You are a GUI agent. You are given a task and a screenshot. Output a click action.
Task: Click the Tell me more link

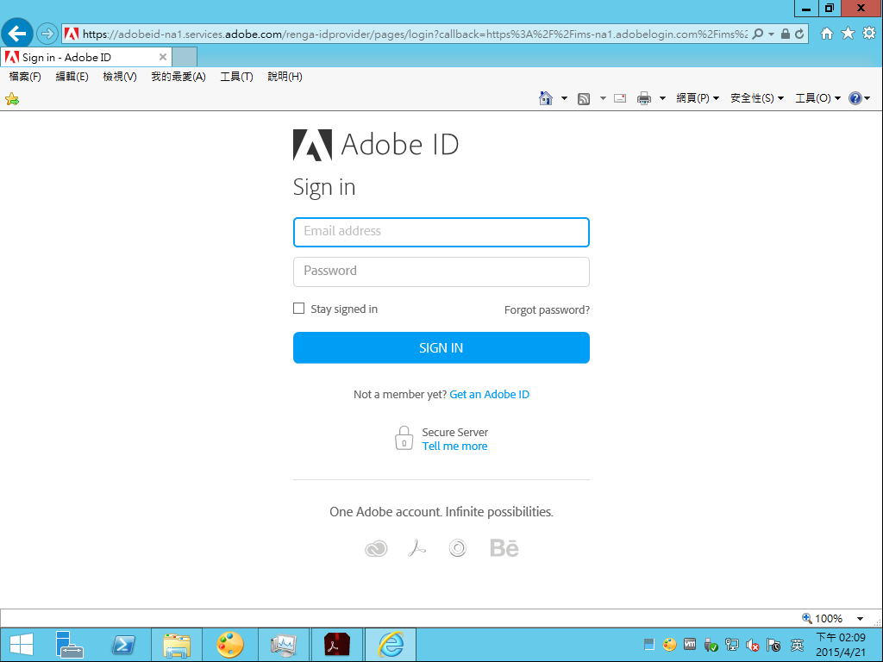[455, 447]
